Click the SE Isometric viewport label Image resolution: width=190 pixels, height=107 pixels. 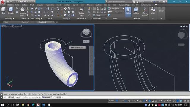(7, 26)
